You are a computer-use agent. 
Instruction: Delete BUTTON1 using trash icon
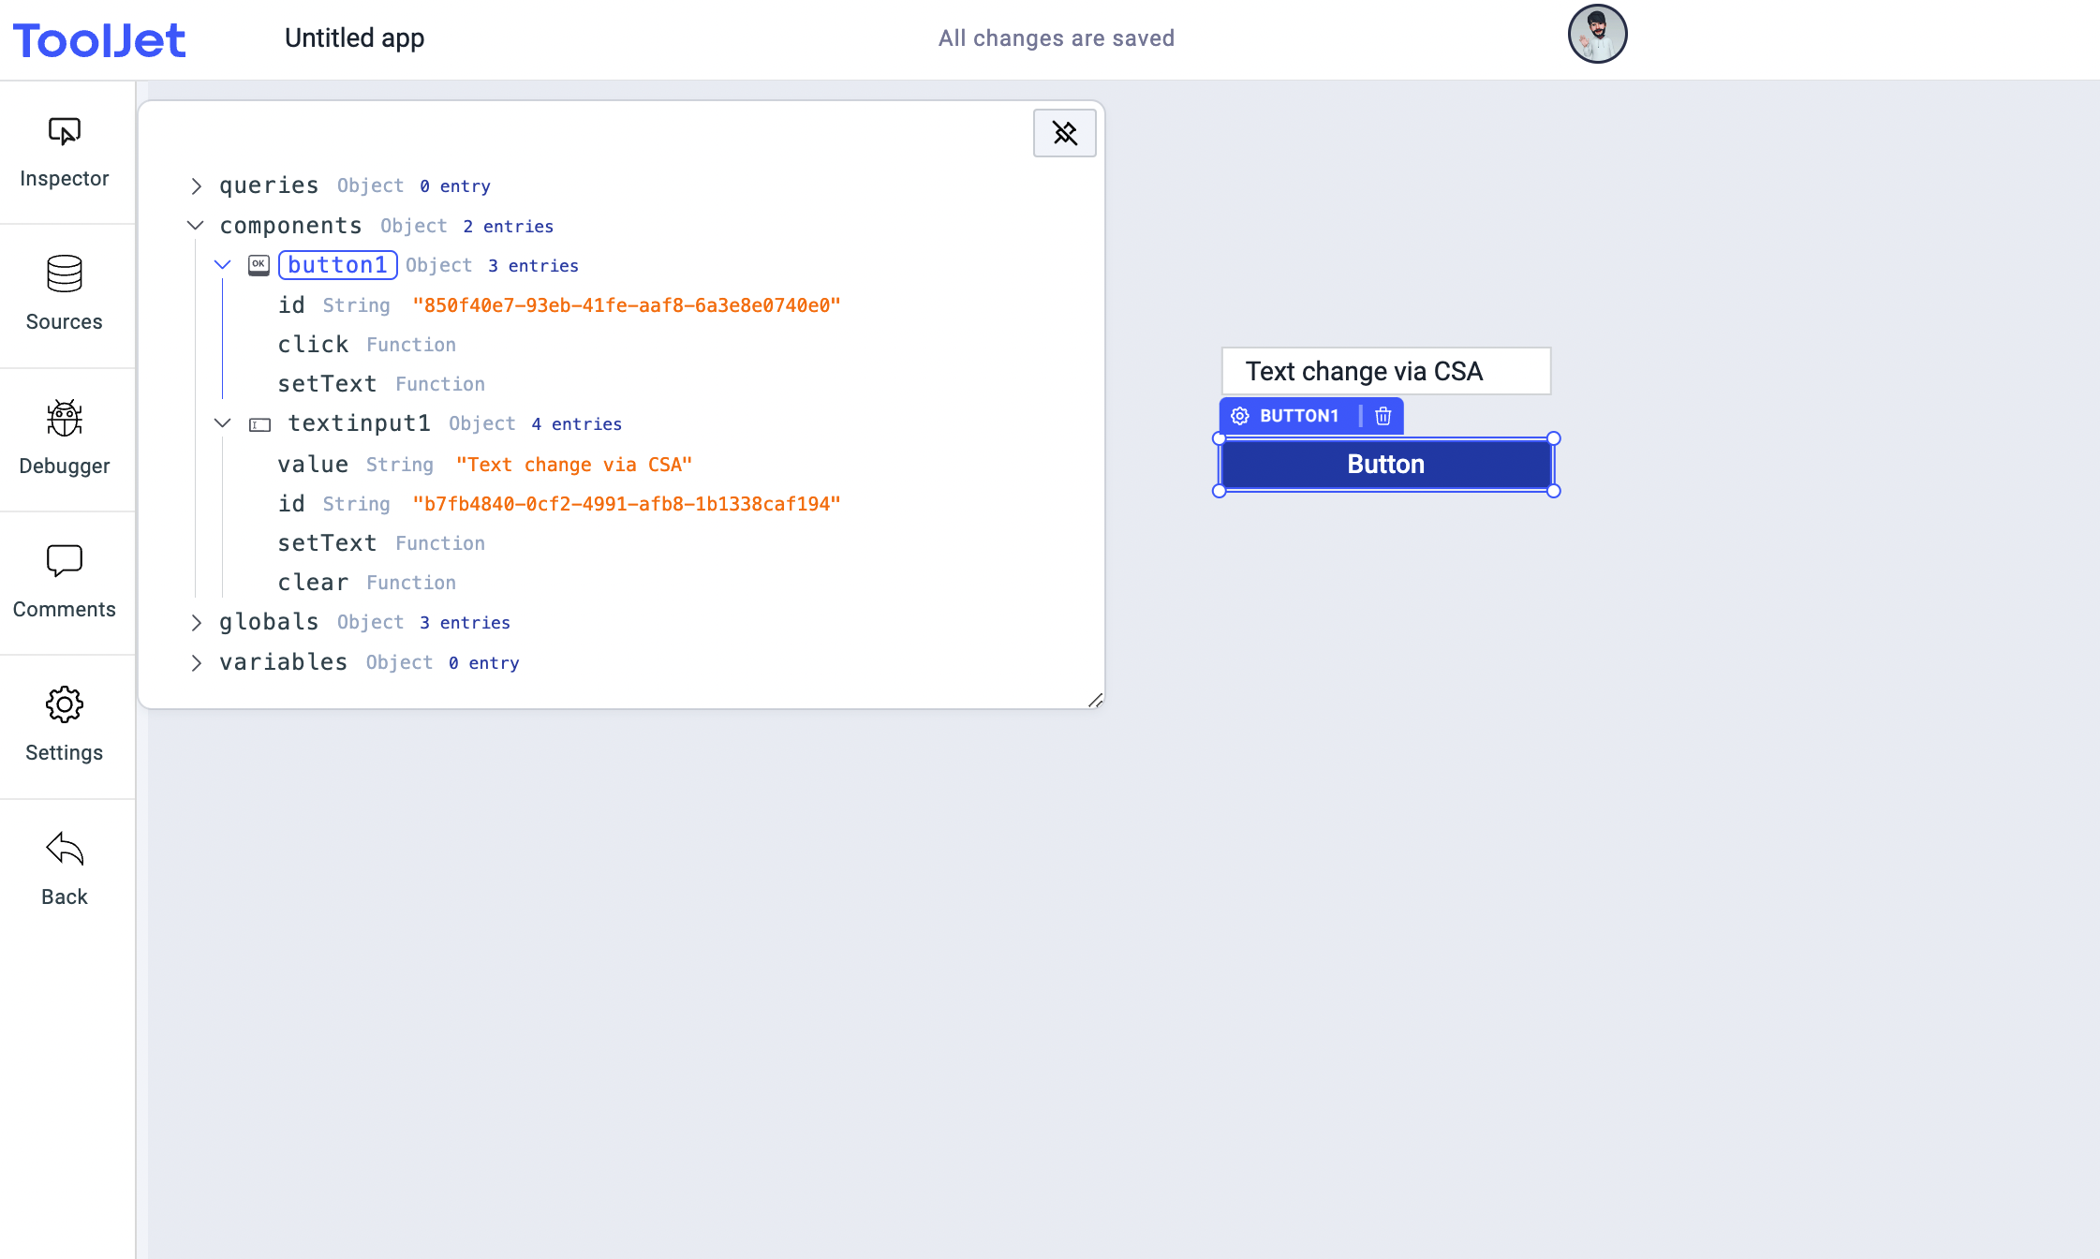pyautogui.click(x=1383, y=416)
